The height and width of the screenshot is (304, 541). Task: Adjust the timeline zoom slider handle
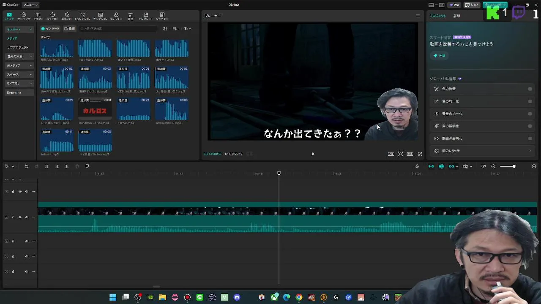514,166
